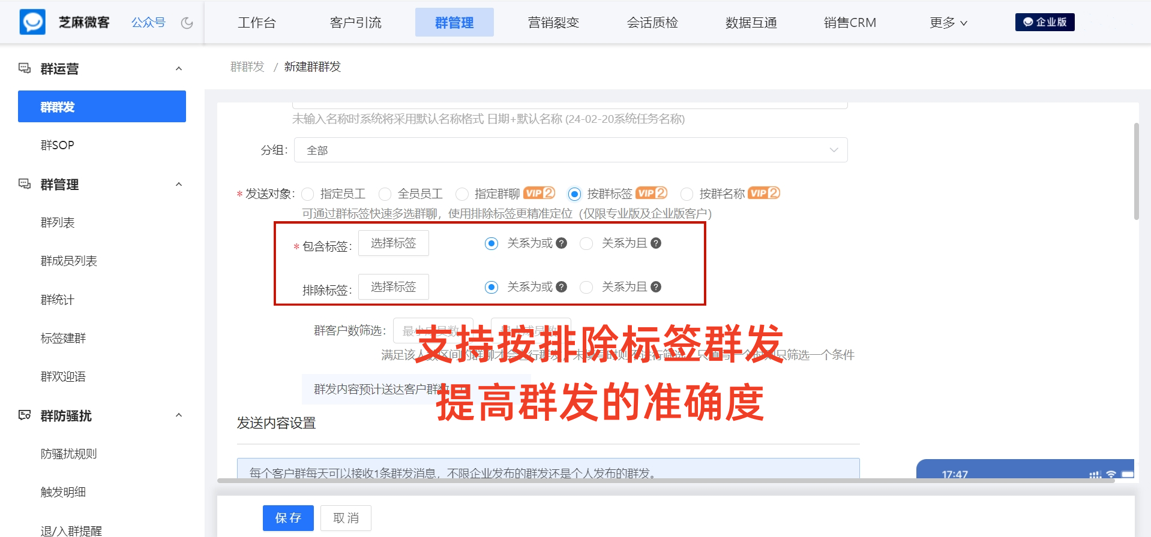Open the 客户引流 tab

(355, 23)
